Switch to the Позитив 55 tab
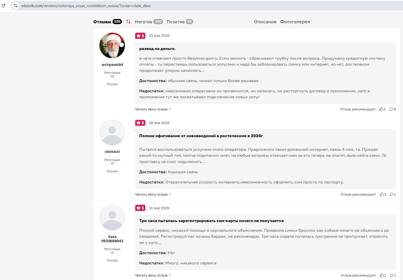Viewport: 403px width, 280px height. click(x=180, y=22)
